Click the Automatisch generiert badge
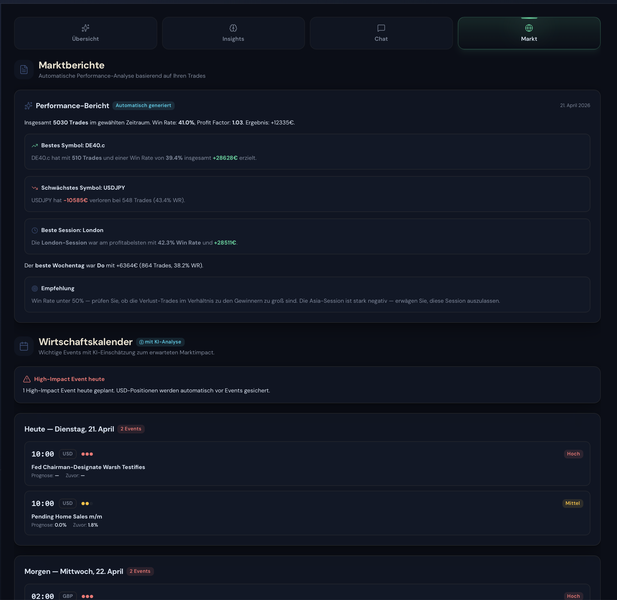This screenshot has height=600, width=617. point(143,105)
